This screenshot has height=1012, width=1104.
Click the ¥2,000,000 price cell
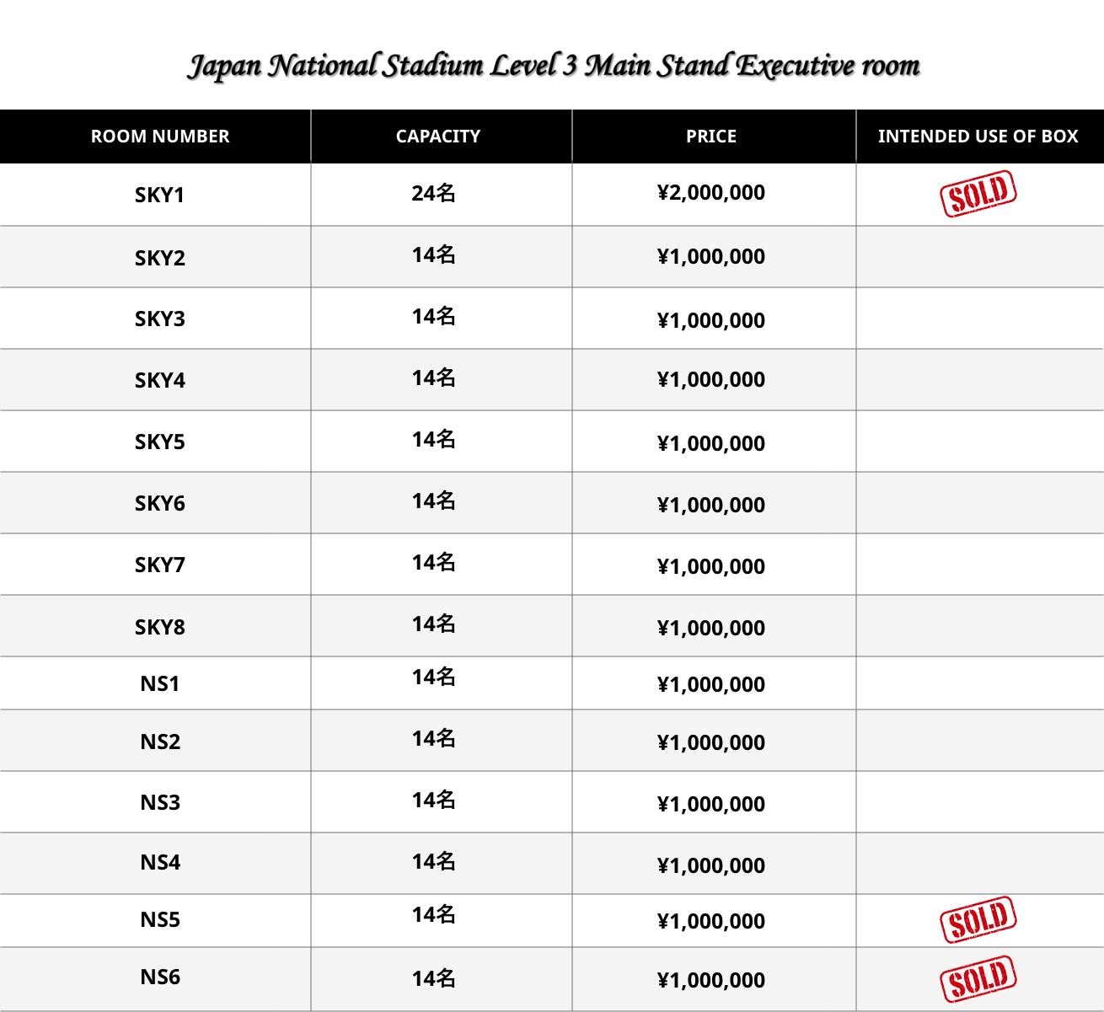(711, 193)
